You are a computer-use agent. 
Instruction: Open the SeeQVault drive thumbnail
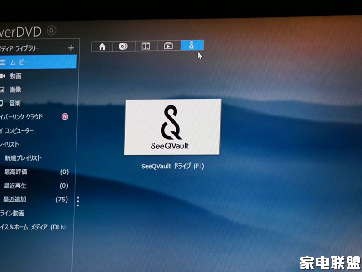[173, 127]
